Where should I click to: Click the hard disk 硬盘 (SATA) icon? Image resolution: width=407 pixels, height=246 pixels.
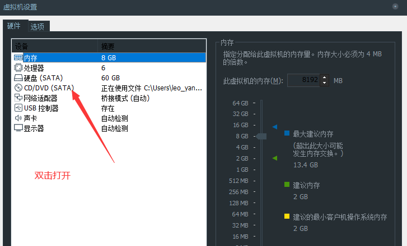[18, 78]
